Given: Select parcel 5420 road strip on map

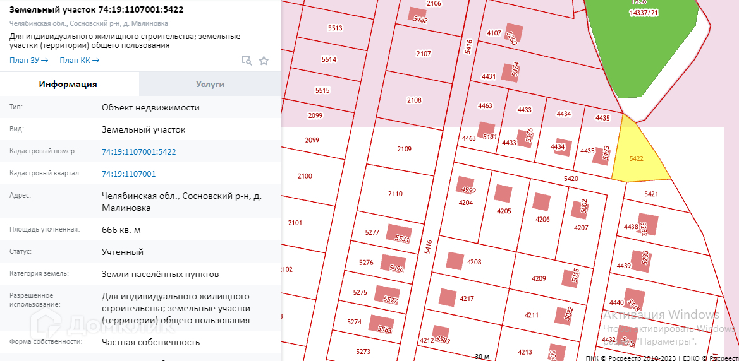Looking at the screenshot, I should (570, 179).
